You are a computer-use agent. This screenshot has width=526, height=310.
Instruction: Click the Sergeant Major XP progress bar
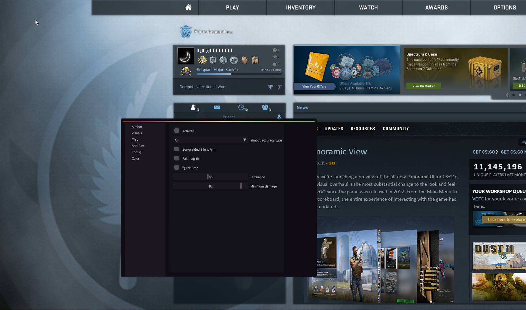(x=239, y=74)
